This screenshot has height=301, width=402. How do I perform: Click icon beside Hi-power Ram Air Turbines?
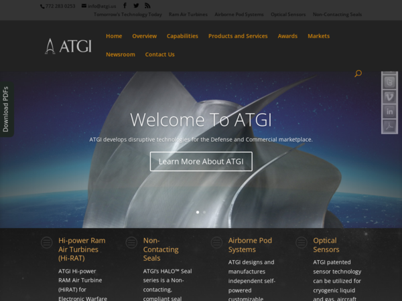(x=47, y=242)
